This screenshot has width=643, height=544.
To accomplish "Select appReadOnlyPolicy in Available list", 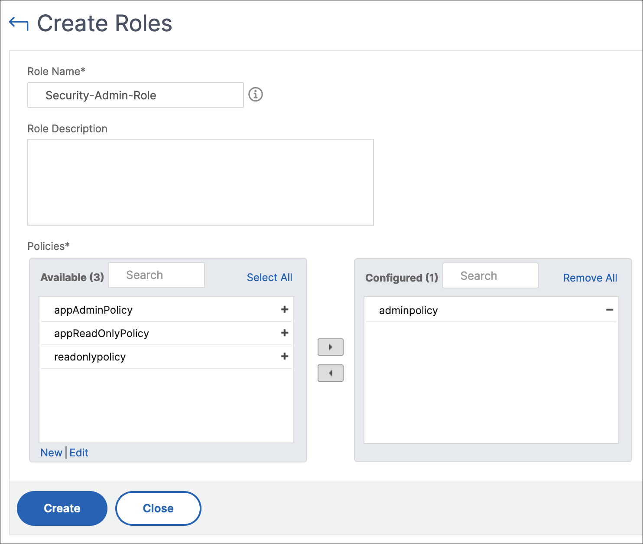I will (x=166, y=333).
